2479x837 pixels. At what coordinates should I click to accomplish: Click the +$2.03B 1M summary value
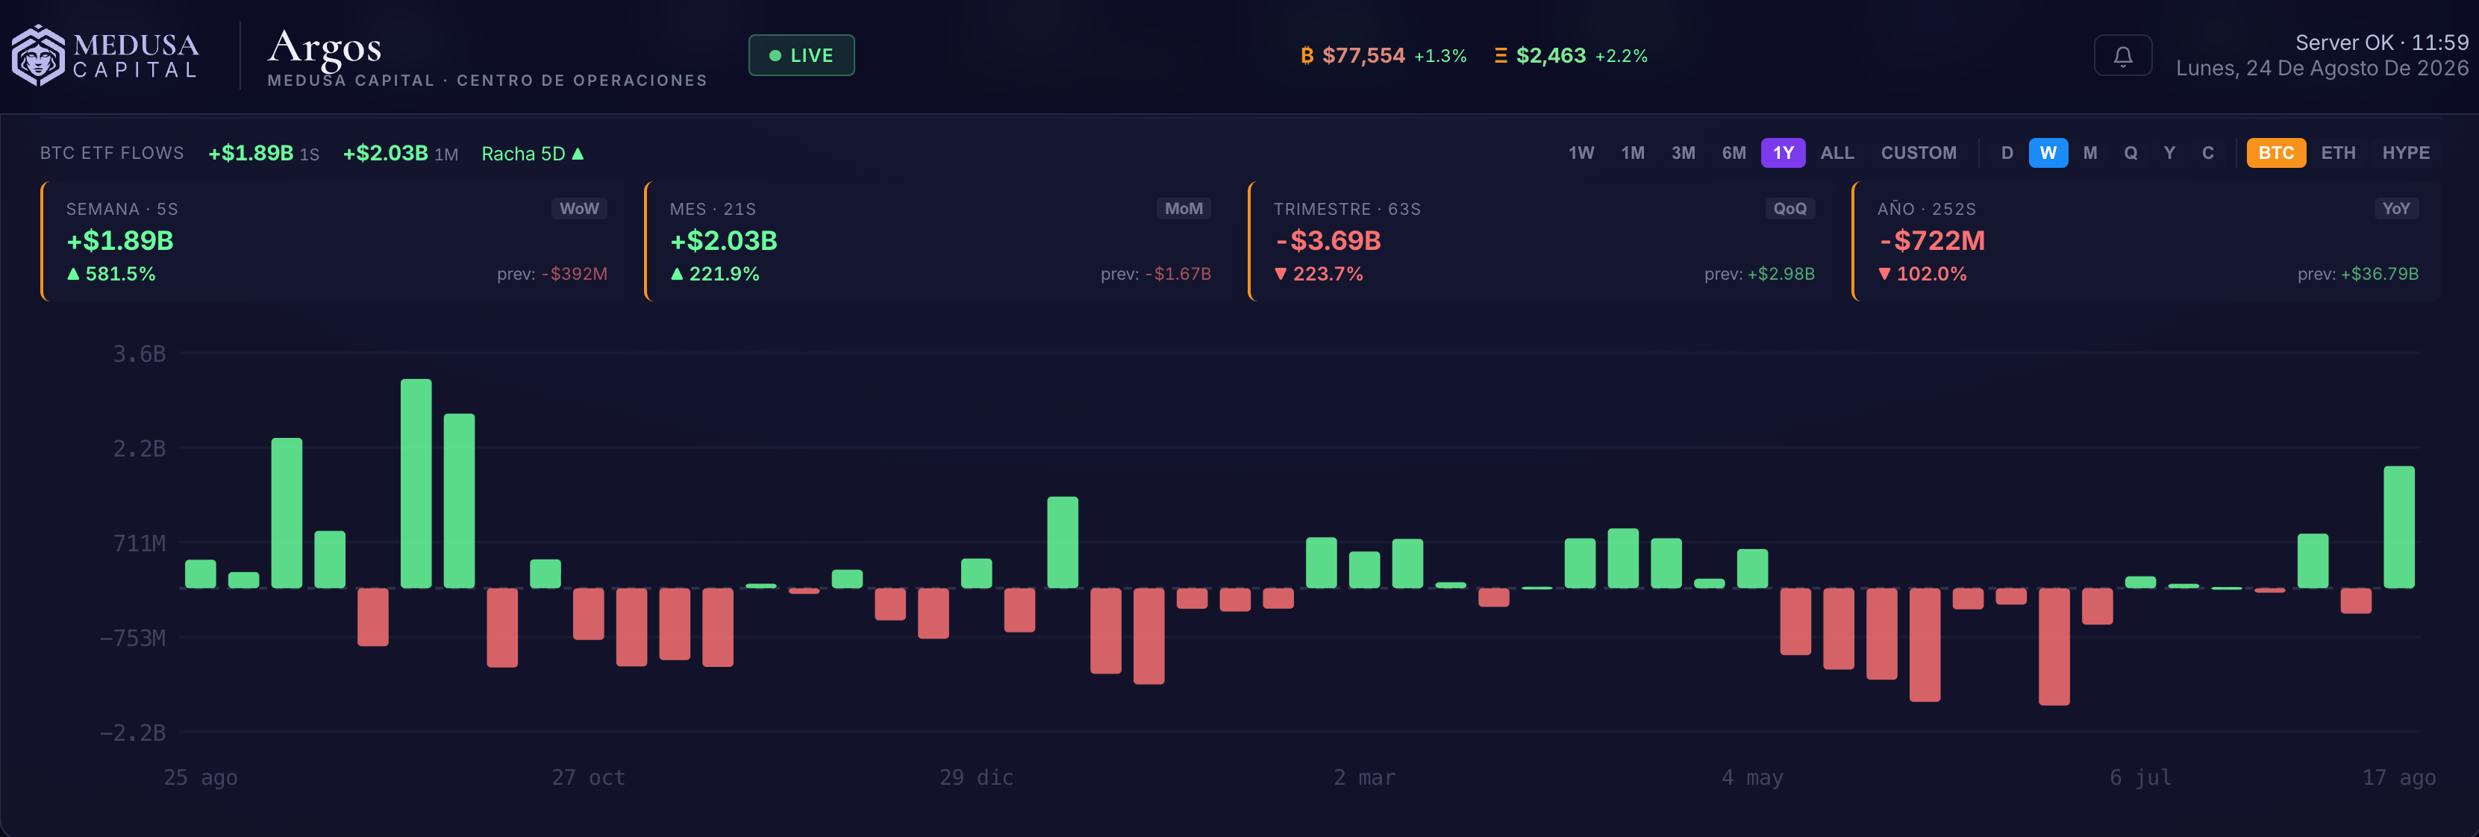pos(400,153)
